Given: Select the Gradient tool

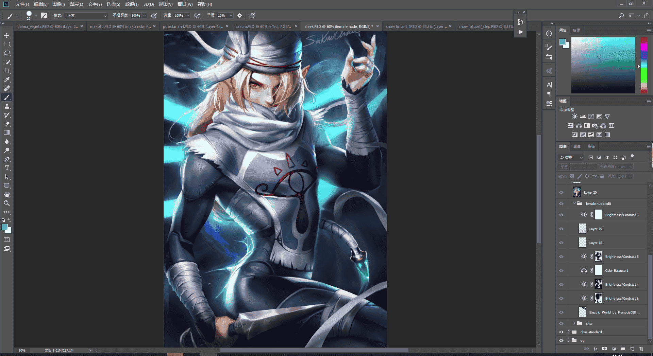Looking at the screenshot, I should click(x=7, y=132).
